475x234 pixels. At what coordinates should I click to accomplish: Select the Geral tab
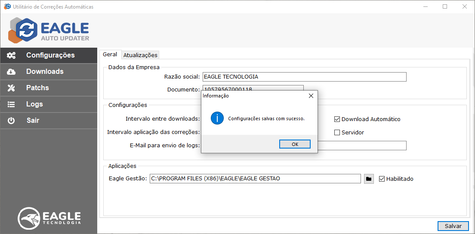(x=110, y=55)
